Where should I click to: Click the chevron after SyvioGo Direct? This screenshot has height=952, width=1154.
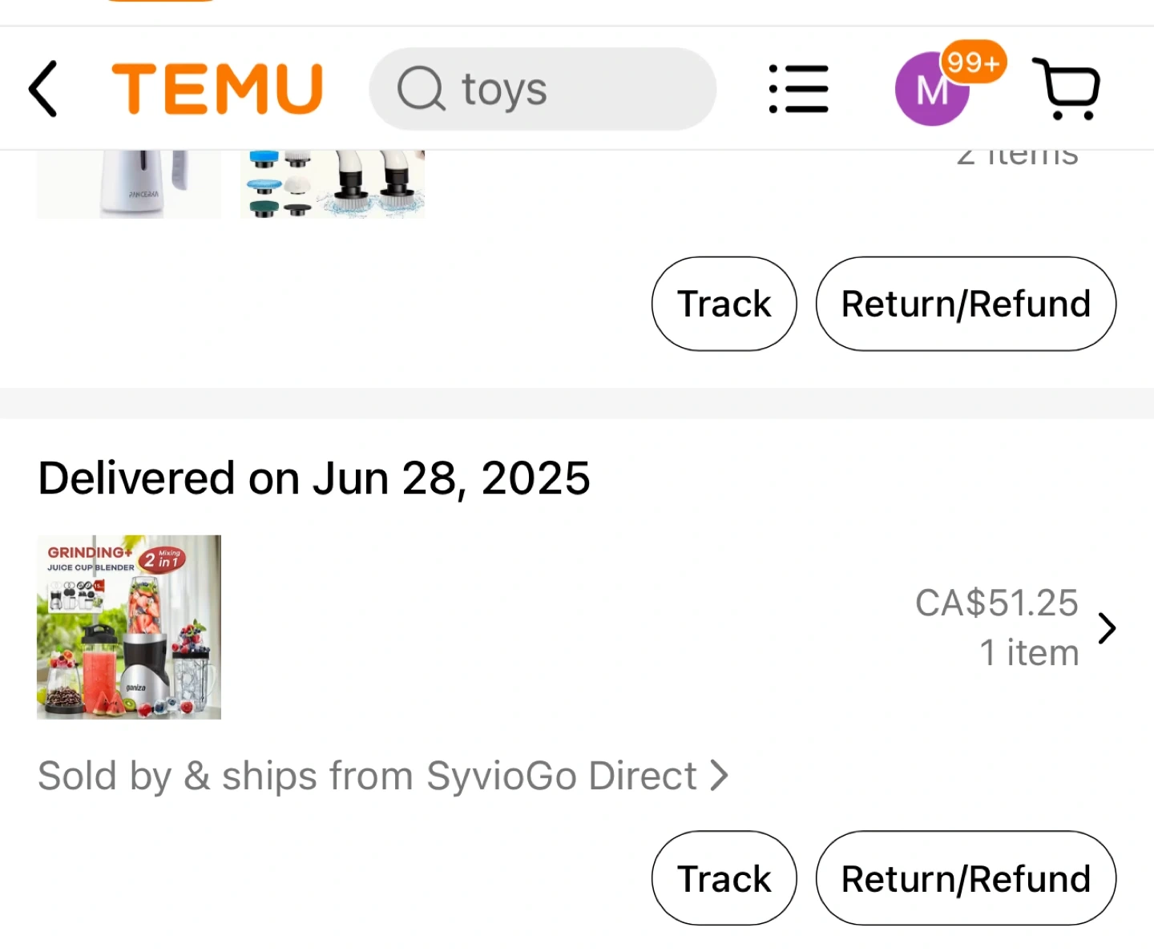[x=720, y=776]
